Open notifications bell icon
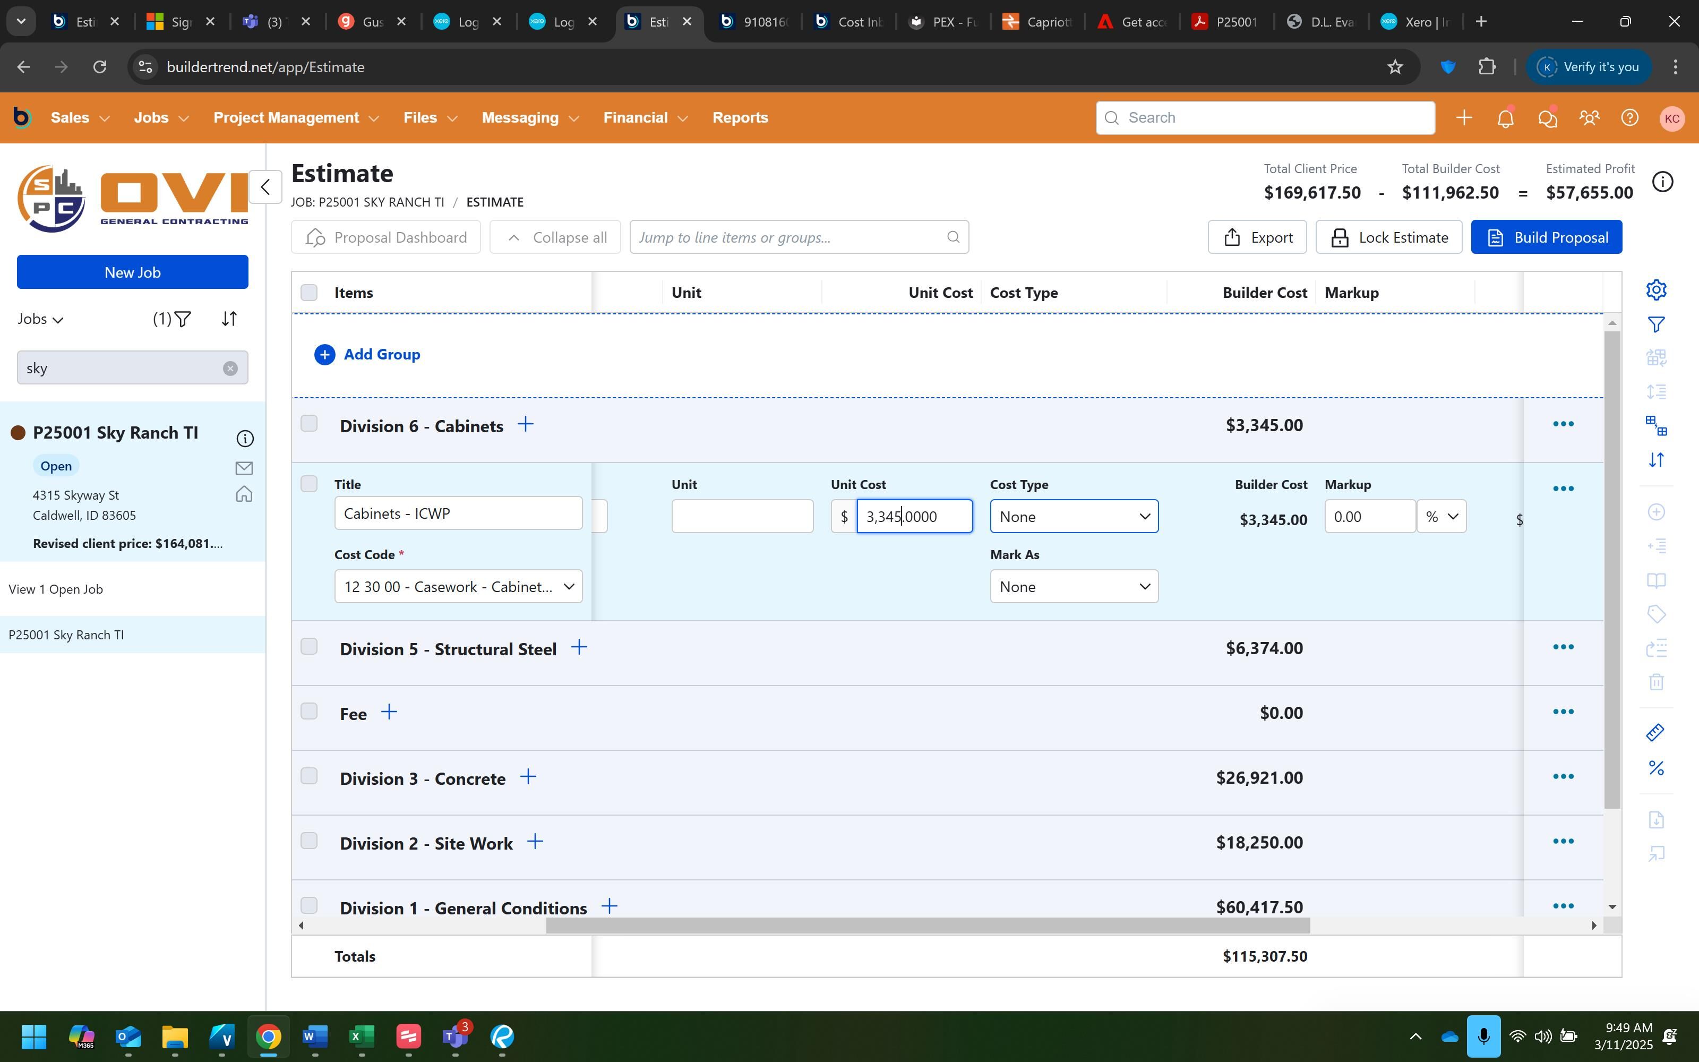1699x1062 pixels. pos(1505,118)
